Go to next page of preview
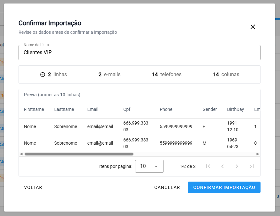 tap(237, 166)
